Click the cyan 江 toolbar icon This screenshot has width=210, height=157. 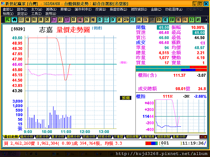tap(106, 20)
